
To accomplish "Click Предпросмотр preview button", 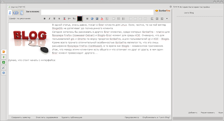I will pyautogui.click(x=132, y=117).
